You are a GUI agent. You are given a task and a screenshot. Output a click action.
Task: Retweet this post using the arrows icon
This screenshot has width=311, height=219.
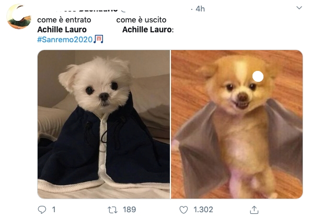pos(112,210)
